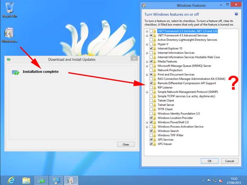Screen dimensions: 247x185
Task: Click OK in Windows Features
Action: (x=210, y=161)
